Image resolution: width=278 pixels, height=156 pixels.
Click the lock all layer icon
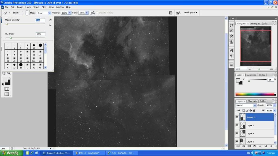pyautogui.click(x=254, y=110)
